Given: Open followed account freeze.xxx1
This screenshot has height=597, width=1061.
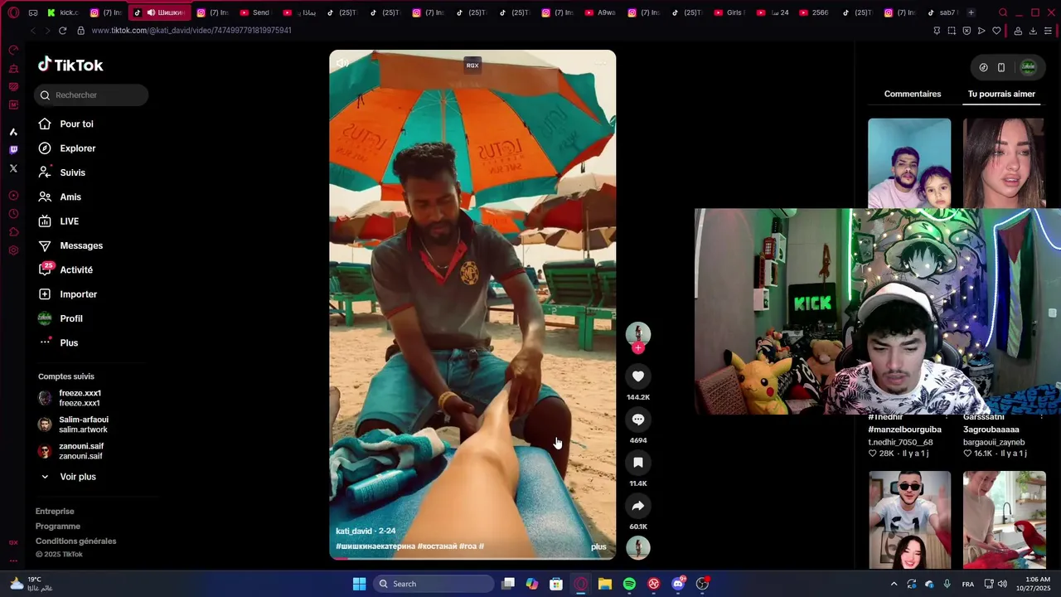Looking at the screenshot, I should 80,398.
